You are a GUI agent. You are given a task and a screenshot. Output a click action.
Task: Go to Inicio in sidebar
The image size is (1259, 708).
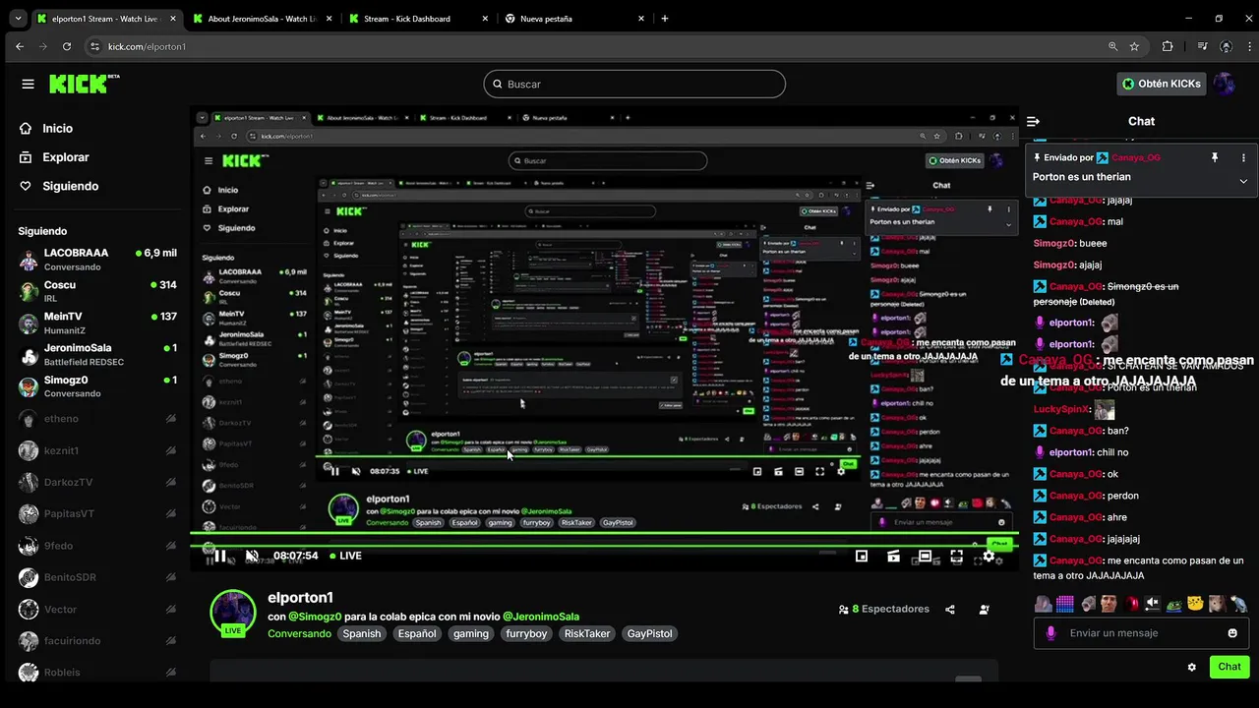pyautogui.click(x=57, y=129)
